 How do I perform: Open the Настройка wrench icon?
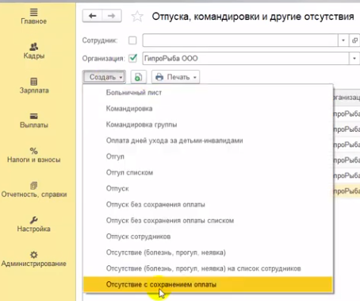coord(33,220)
